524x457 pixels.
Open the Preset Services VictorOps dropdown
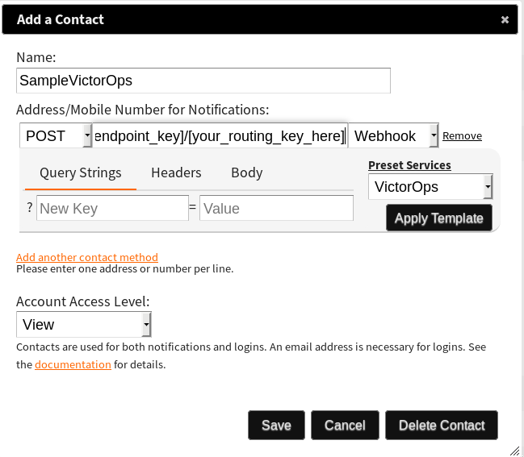coord(430,187)
